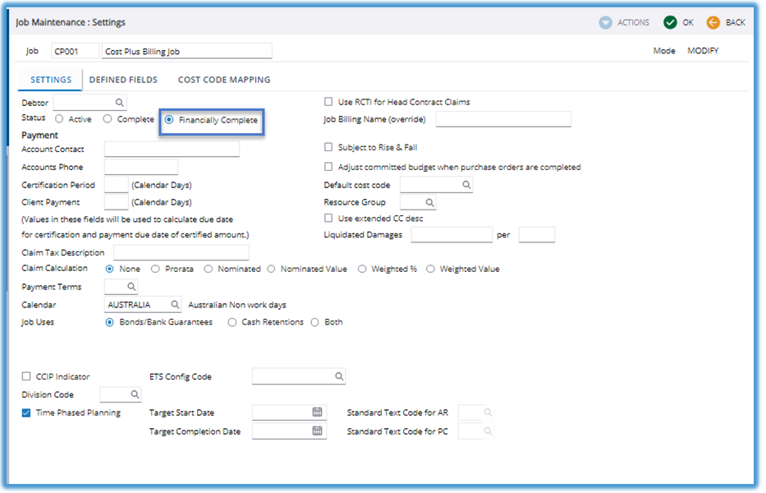Click the Calendar field search icon

tap(175, 305)
